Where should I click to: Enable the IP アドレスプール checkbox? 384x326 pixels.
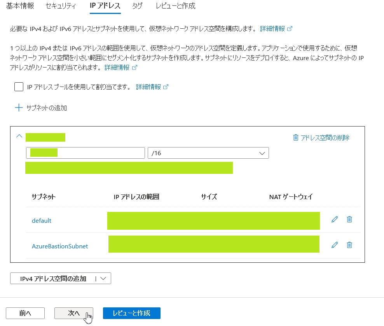click(x=19, y=87)
